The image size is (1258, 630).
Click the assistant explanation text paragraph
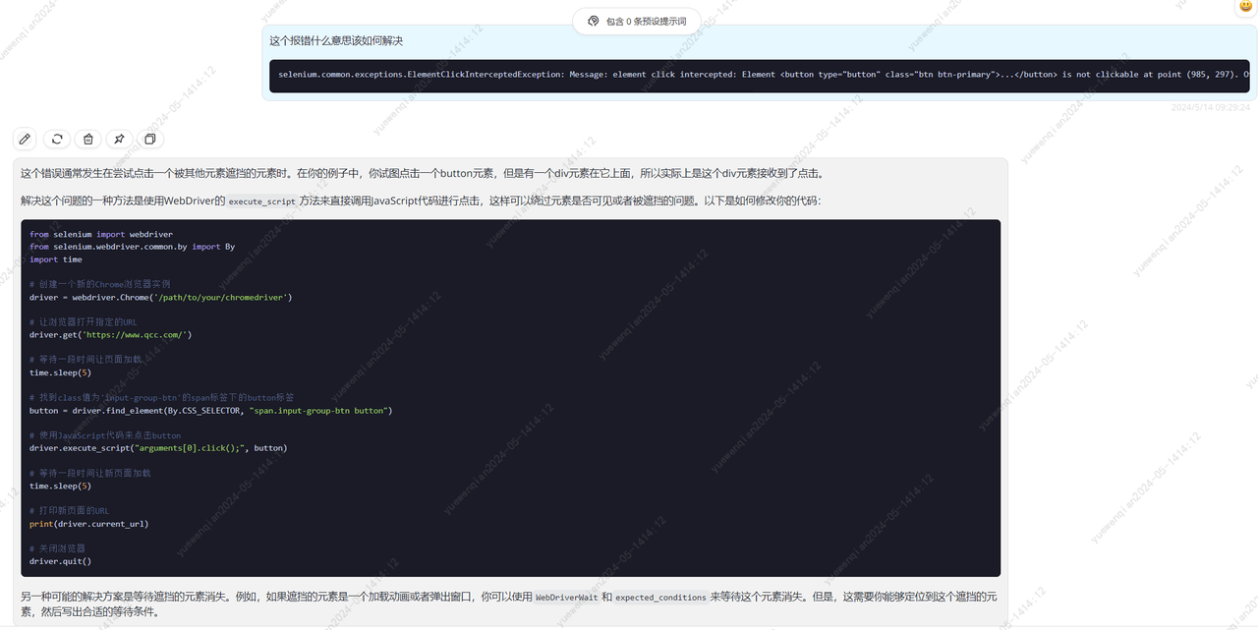coord(393,173)
